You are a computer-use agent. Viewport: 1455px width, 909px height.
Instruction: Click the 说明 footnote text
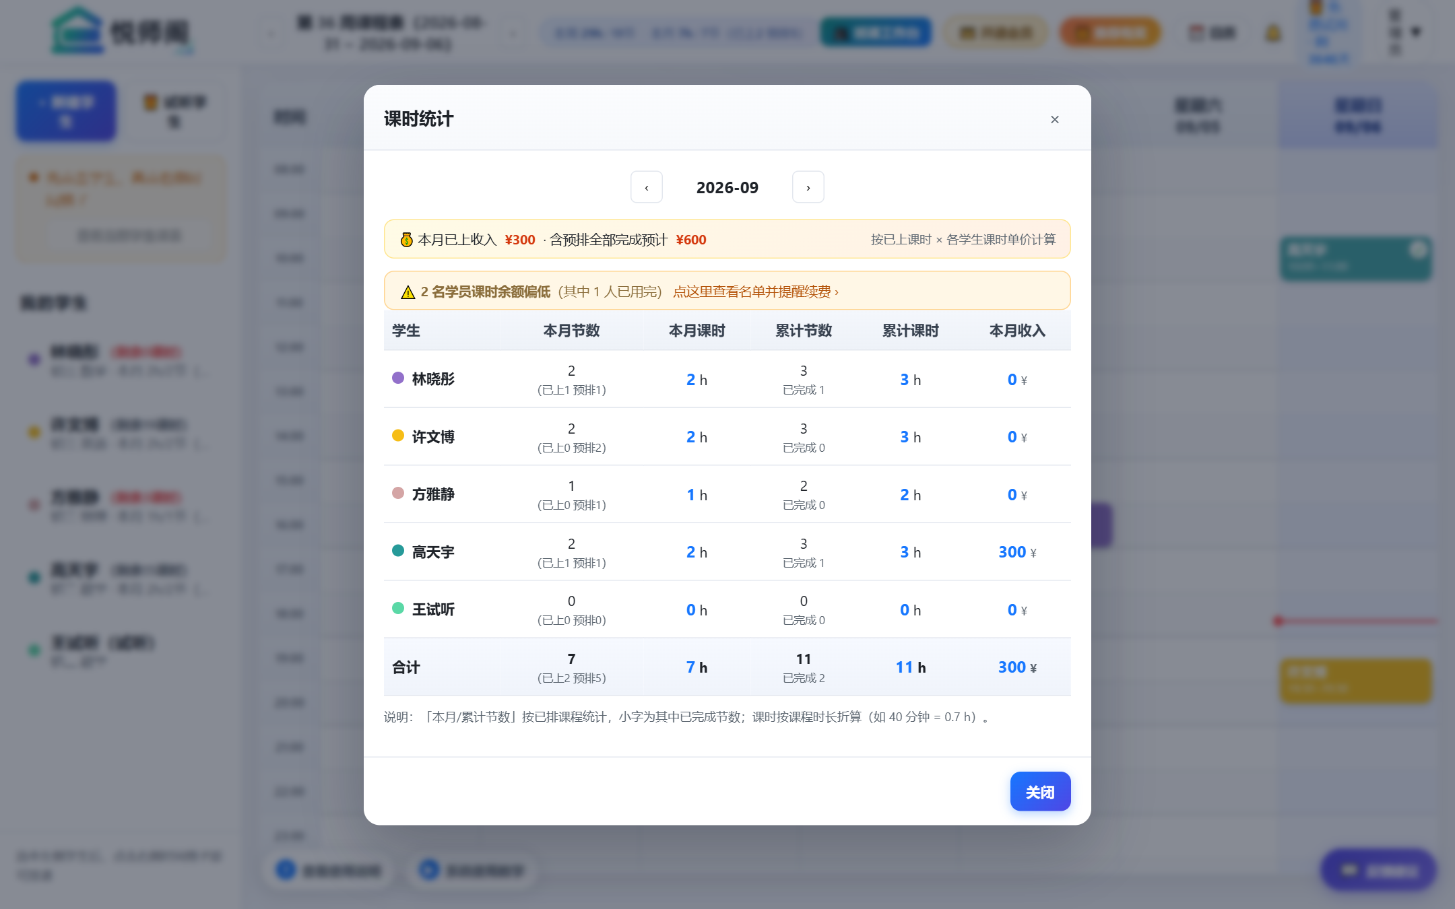tap(686, 717)
